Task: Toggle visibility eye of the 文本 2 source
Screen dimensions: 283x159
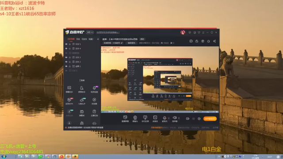Action: [66, 62]
